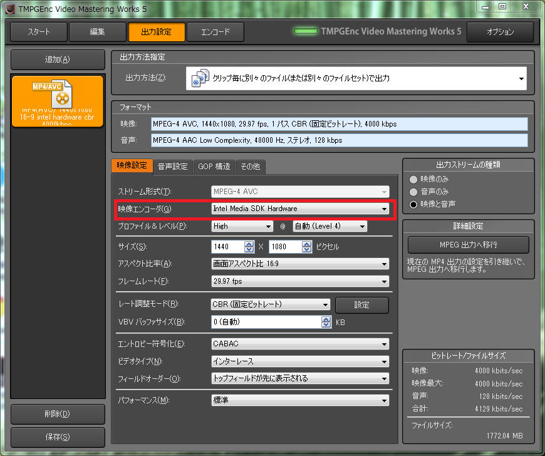The image size is (545, 456).
Task: Expand the フィールドオーダー dropdown
Action: tap(300, 378)
